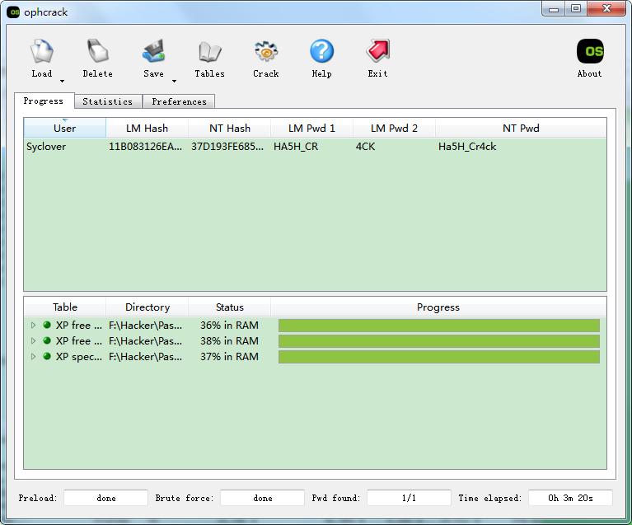
Task: Close the ophcrack window
Action: click(606, 9)
